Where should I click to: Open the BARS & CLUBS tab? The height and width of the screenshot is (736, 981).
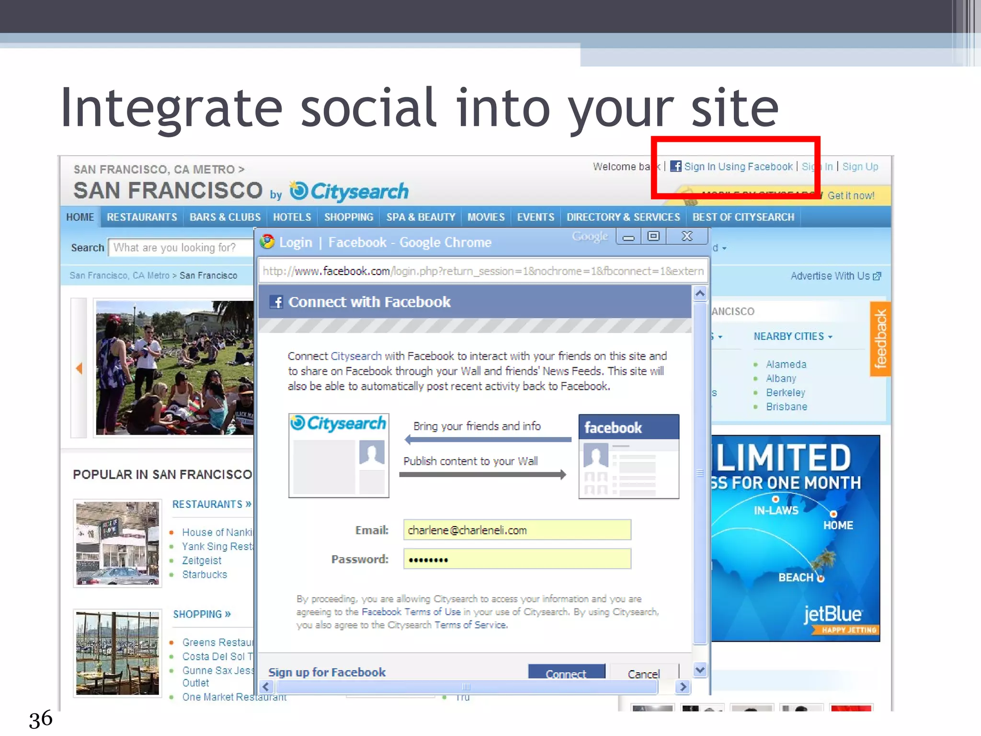(x=225, y=217)
